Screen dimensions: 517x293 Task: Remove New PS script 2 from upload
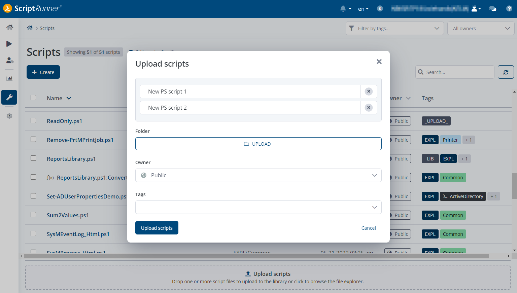[369, 108]
